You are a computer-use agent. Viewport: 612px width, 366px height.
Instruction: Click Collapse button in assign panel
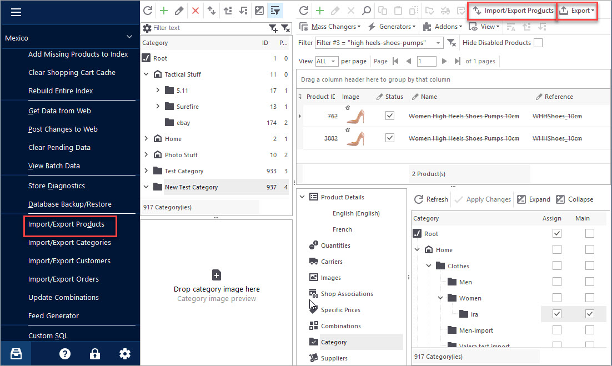pyautogui.click(x=575, y=199)
